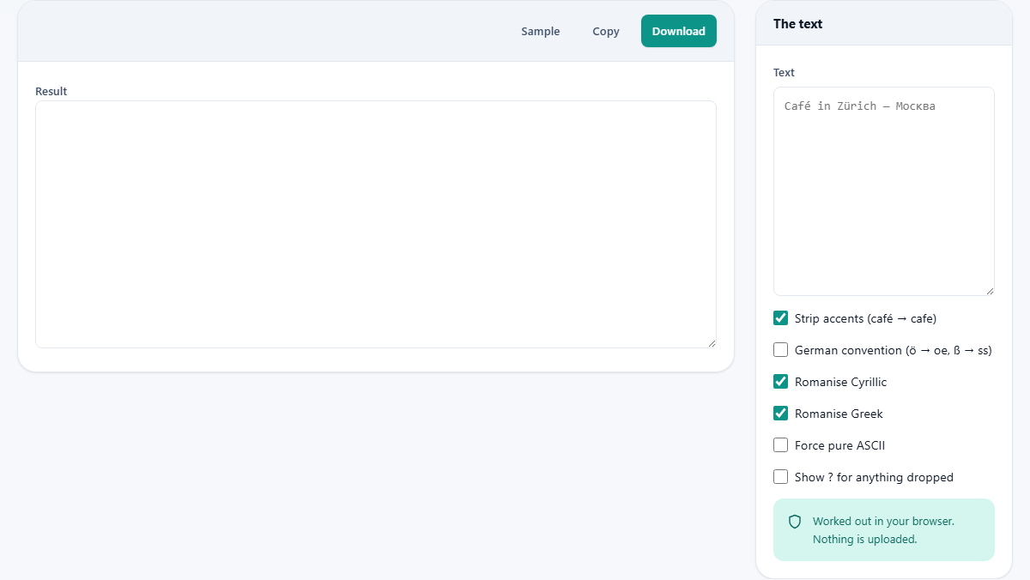Click the "Strip accents (café → cafe)" label
The width and height of the screenshot is (1030, 580).
click(865, 318)
